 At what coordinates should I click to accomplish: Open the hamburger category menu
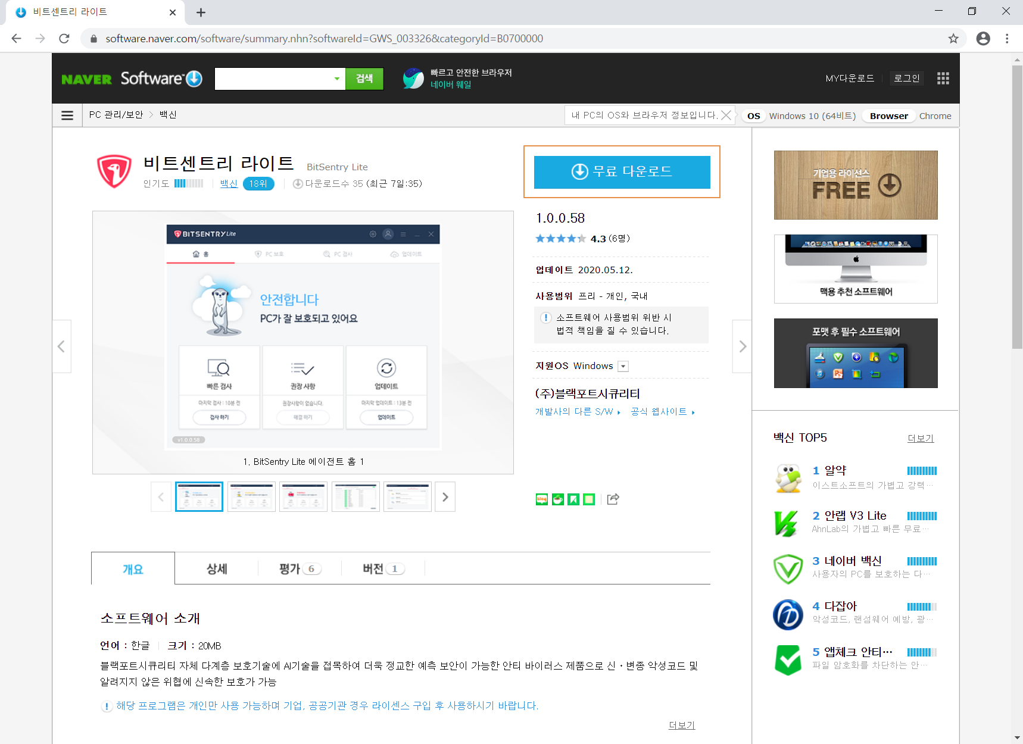click(x=67, y=115)
